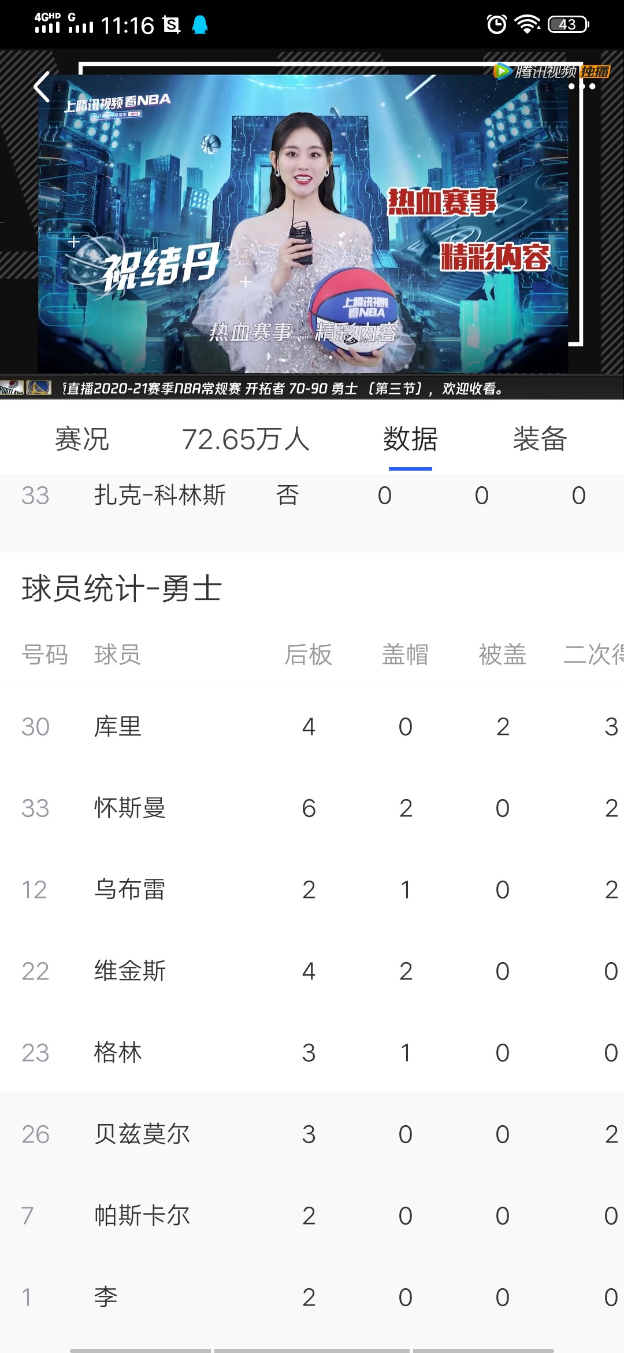Tap the Tencent Video logo watermark
Viewport: 624px width, 1353px height.
tap(551, 71)
